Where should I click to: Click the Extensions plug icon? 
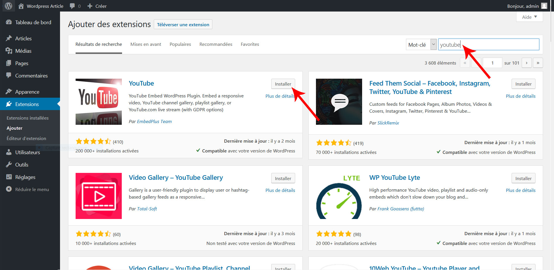9,104
